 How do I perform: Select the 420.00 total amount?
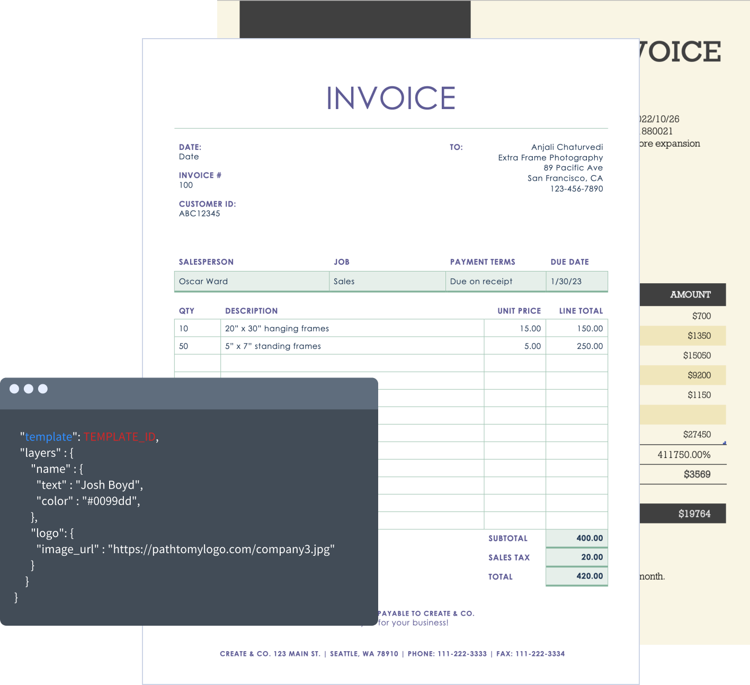point(590,576)
